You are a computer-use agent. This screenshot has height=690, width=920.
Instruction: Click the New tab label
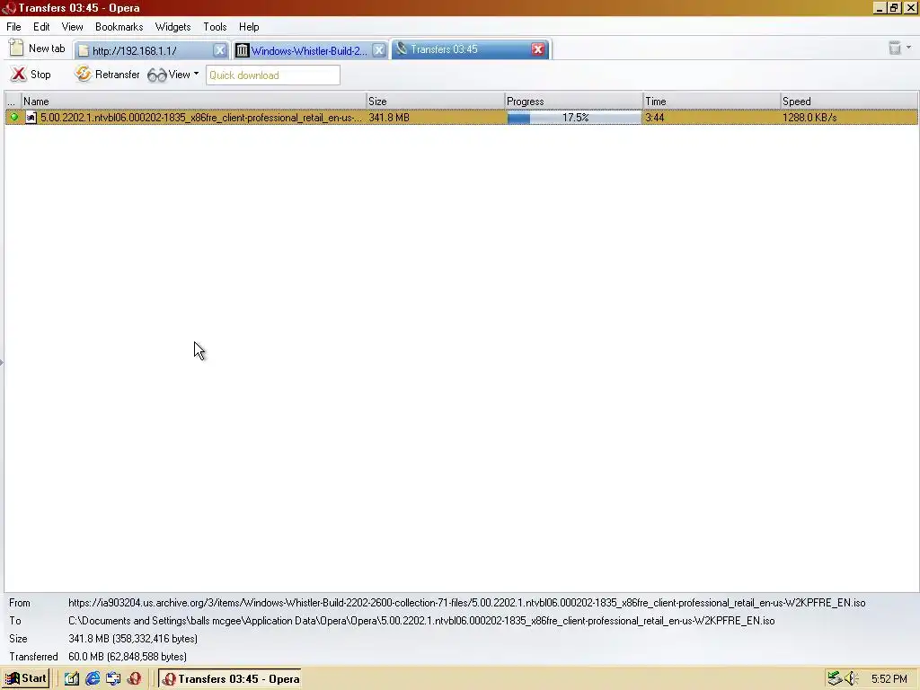point(47,49)
